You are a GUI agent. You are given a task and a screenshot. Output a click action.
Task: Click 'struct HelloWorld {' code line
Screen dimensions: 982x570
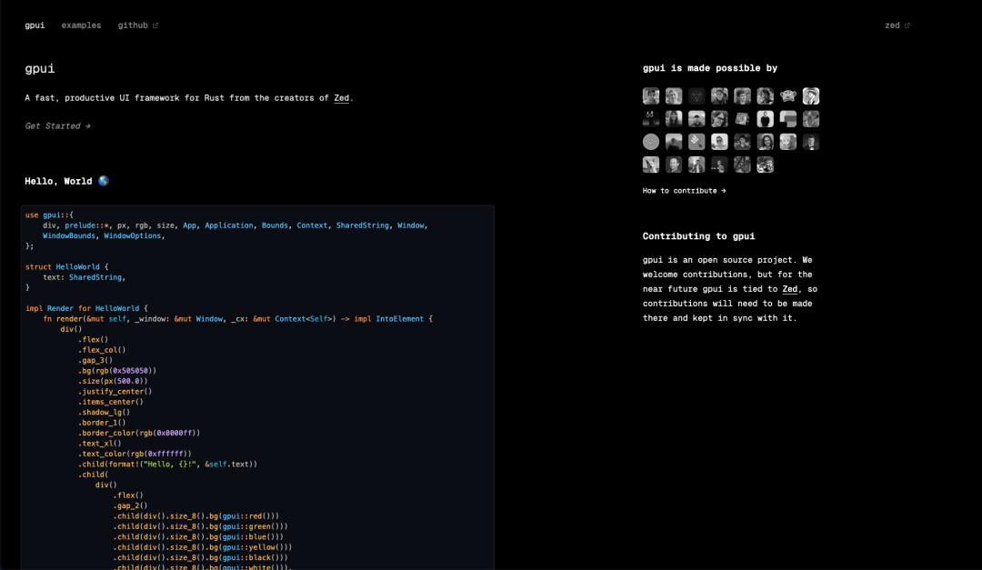tap(67, 267)
